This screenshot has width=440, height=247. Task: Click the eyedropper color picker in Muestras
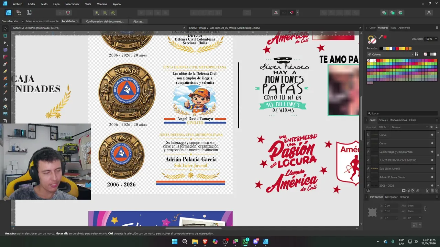381,37
